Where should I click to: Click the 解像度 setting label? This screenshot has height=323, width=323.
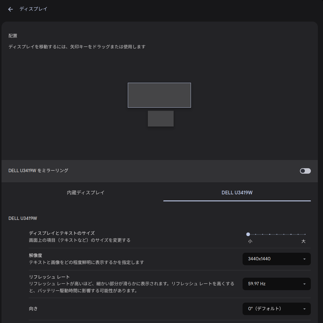pos(36,255)
